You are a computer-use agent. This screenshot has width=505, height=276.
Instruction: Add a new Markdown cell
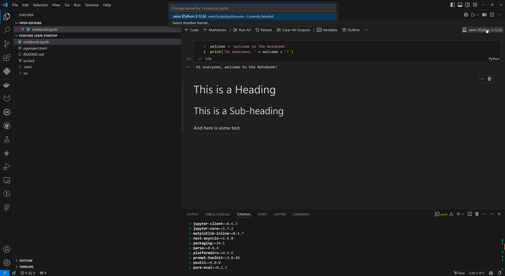point(214,30)
